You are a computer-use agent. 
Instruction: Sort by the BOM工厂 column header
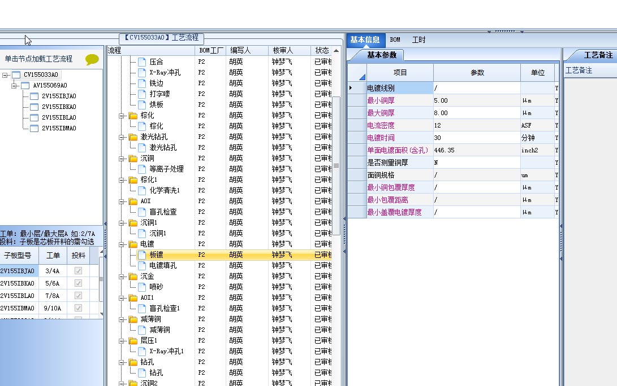point(210,51)
